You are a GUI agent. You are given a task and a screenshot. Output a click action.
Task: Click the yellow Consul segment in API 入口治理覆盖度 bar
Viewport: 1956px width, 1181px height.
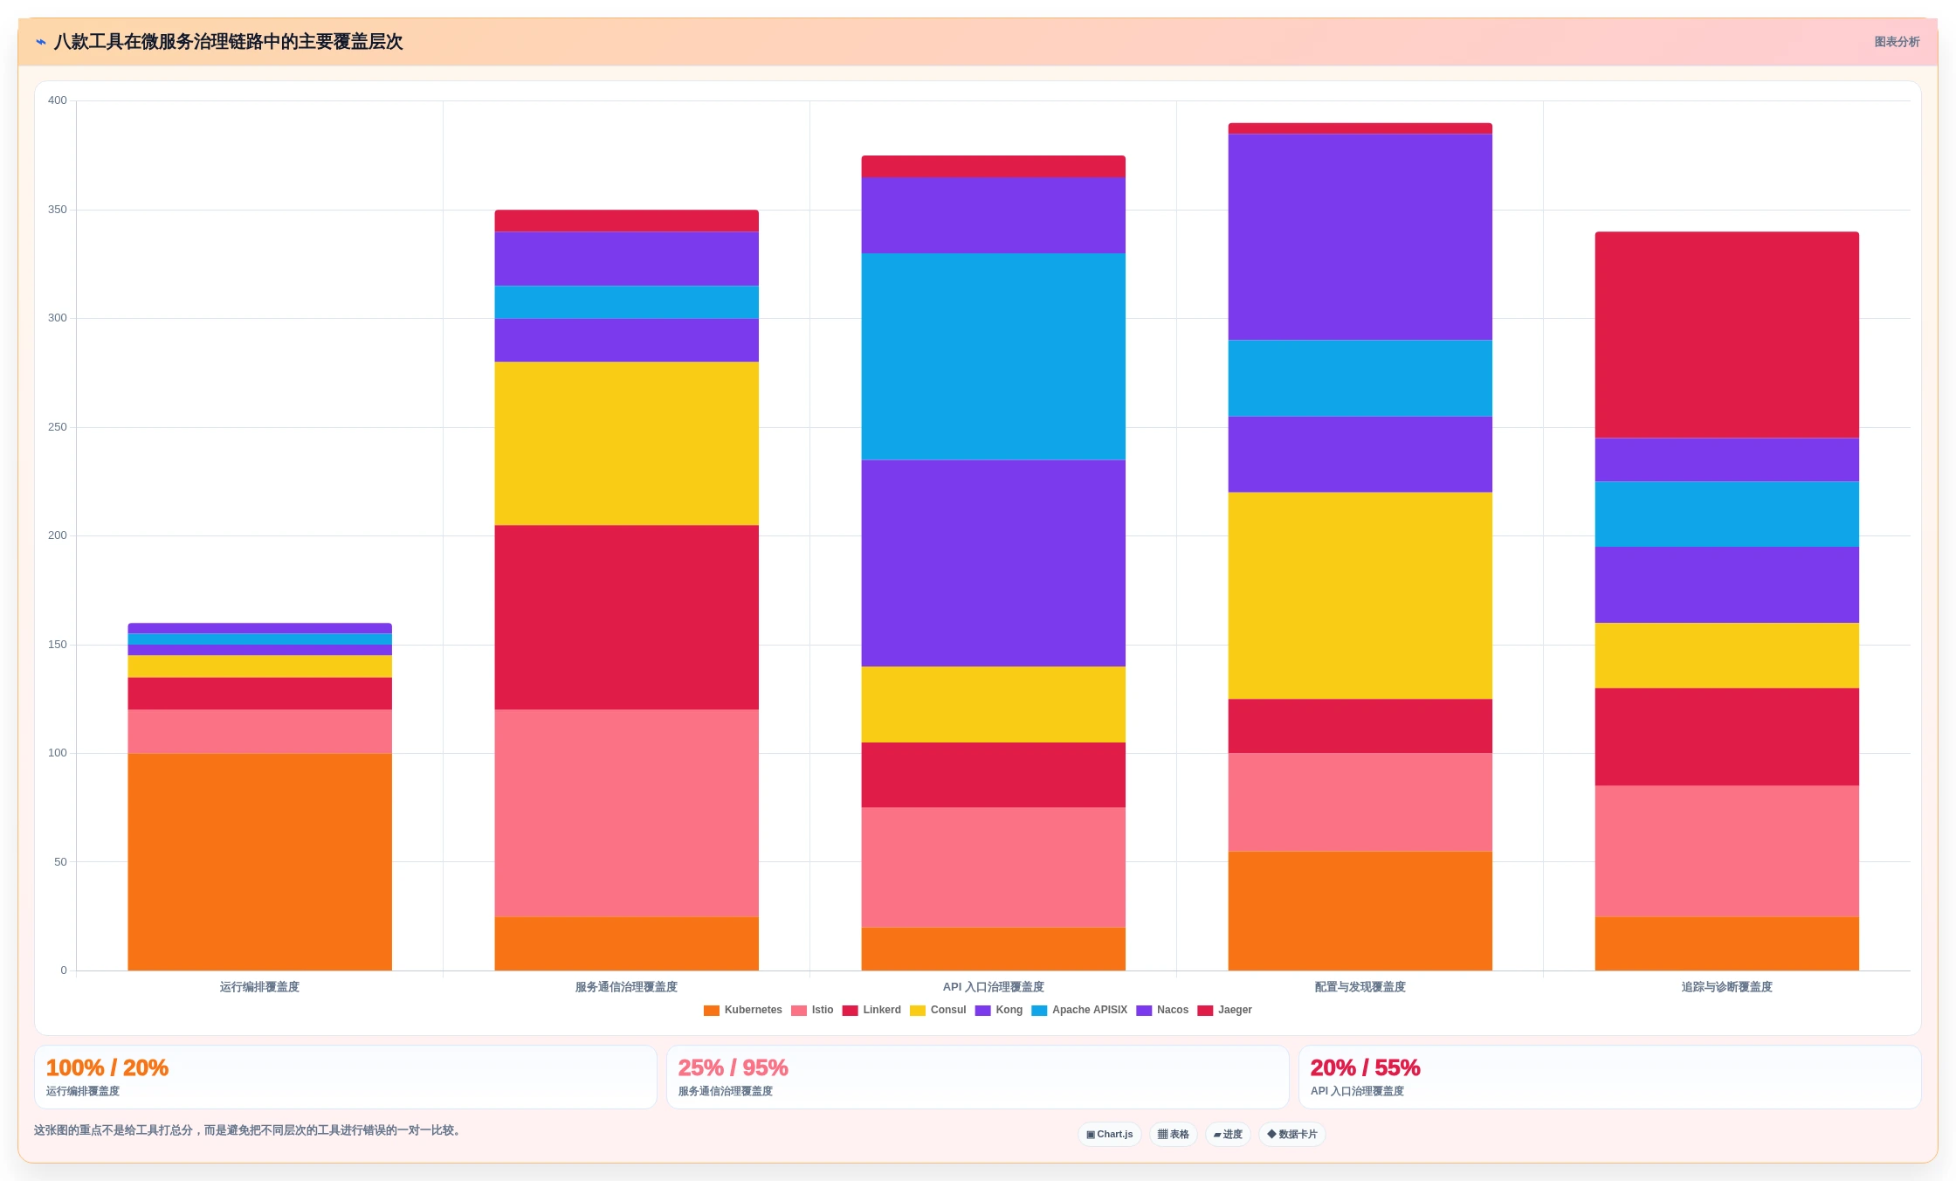[994, 705]
